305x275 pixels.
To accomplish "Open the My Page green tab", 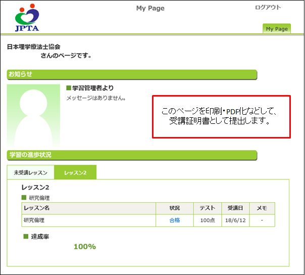I will tap(277, 29).
